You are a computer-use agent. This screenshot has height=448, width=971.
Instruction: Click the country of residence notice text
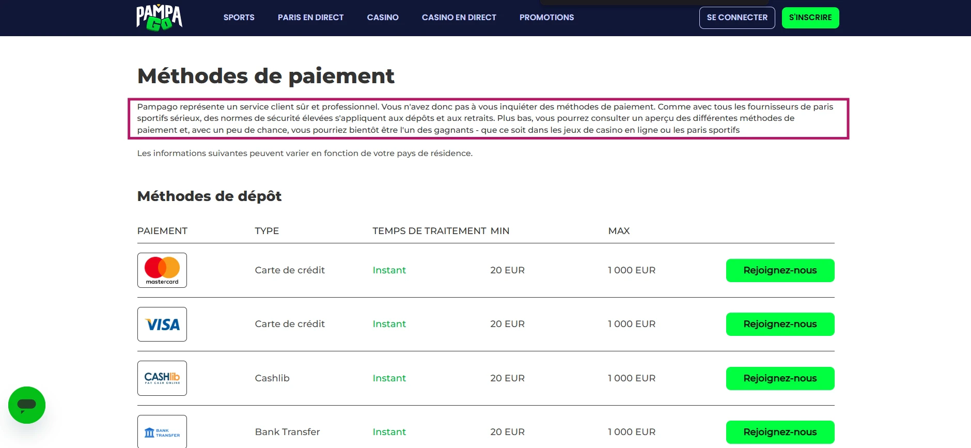point(305,153)
